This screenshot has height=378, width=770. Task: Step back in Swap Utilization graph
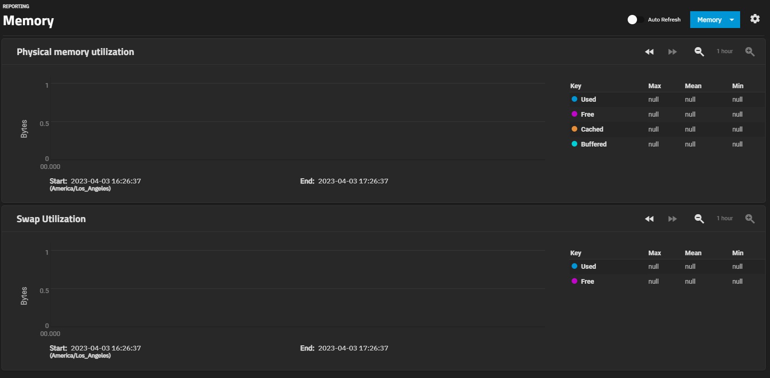(649, 219)
